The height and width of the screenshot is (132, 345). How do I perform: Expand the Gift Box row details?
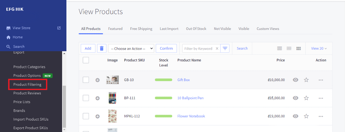[x=97, y=80]
